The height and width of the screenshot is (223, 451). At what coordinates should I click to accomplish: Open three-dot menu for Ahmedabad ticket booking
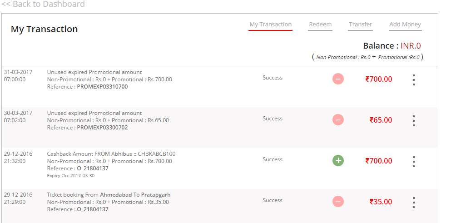[413, 203]
